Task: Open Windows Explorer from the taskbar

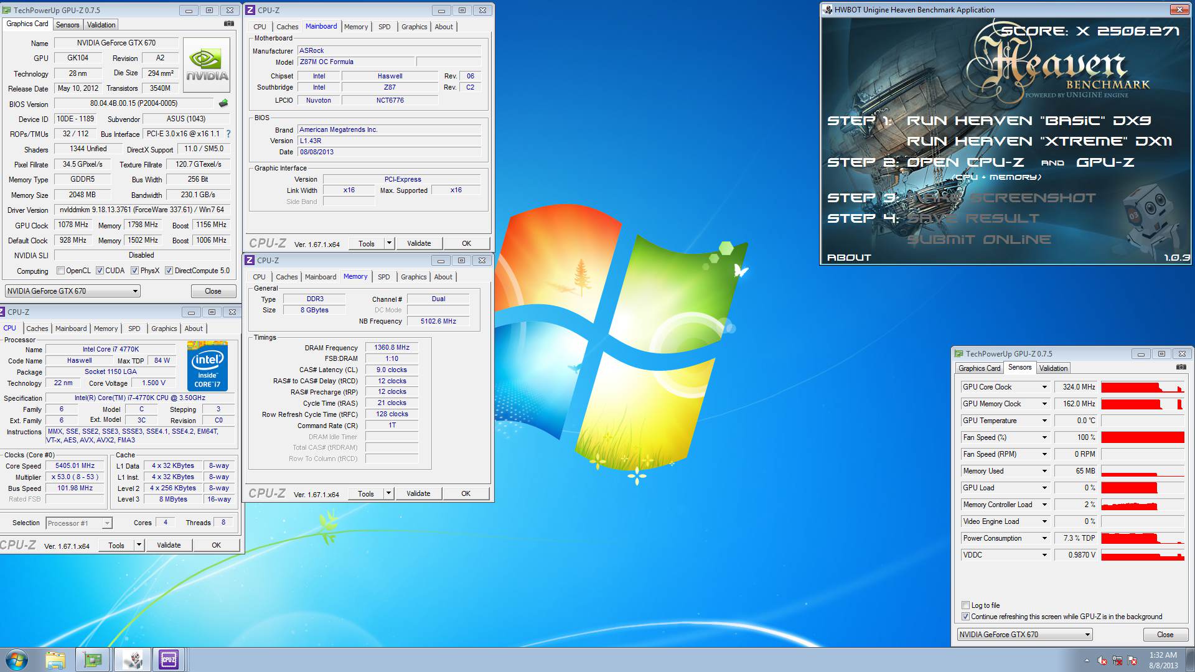Action: 55,660
